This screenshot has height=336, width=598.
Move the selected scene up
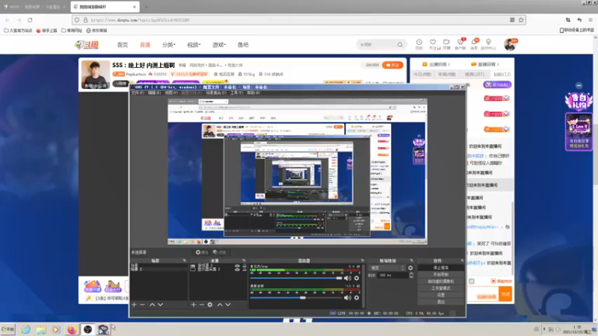pyautogui.click(x=152, y=305)
